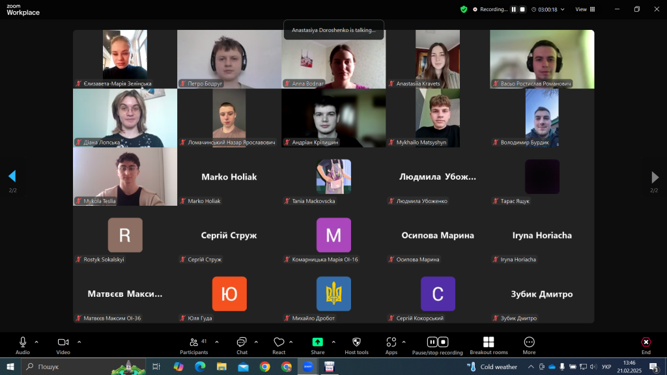Go to next gallery page arrow
667x375 pixels.
pyautogui.click(x=655, y=177)
